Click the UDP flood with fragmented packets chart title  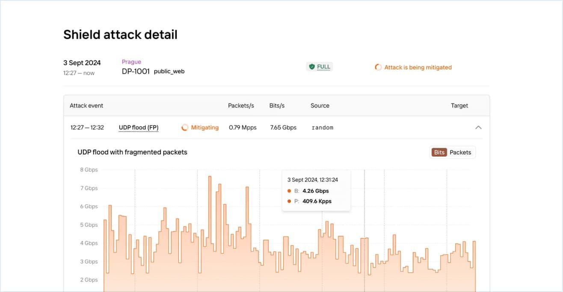click(132, 152)
